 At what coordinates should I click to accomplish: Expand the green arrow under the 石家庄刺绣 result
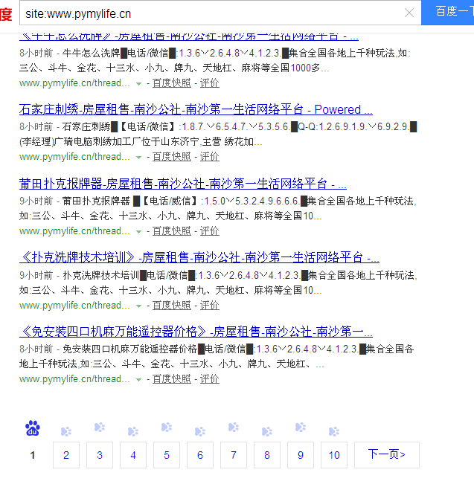pyautogui.click(x=139, y=158)
